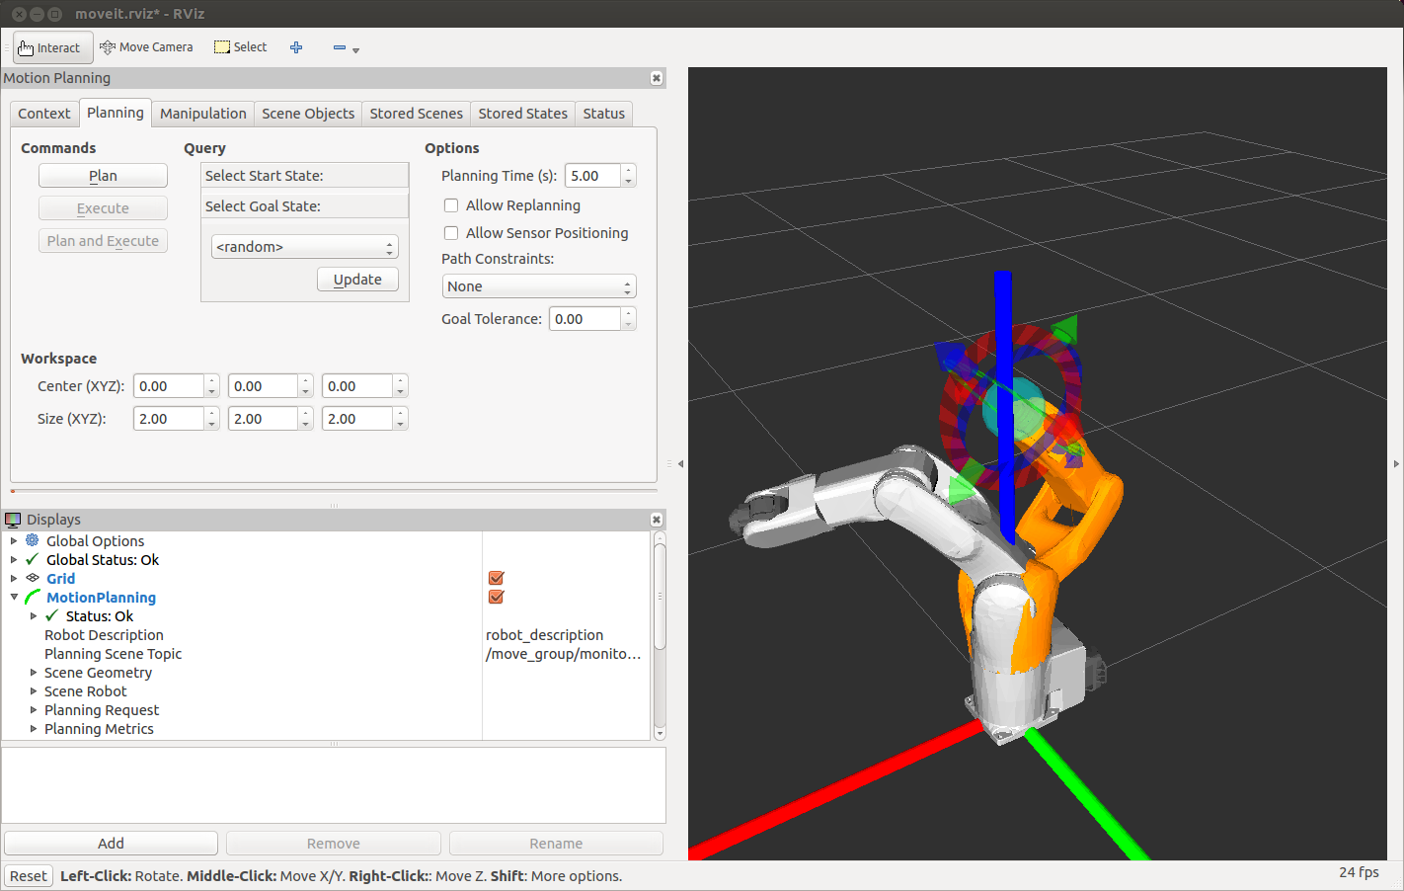Image resolution: width=1404 pixels, height=891 pixels.
Task: Uncheck the Grid display checkbox
Action: tap(497, 579)
